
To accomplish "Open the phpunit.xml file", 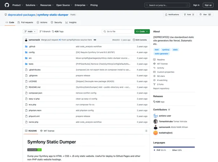I will click(x=34, y=116).
